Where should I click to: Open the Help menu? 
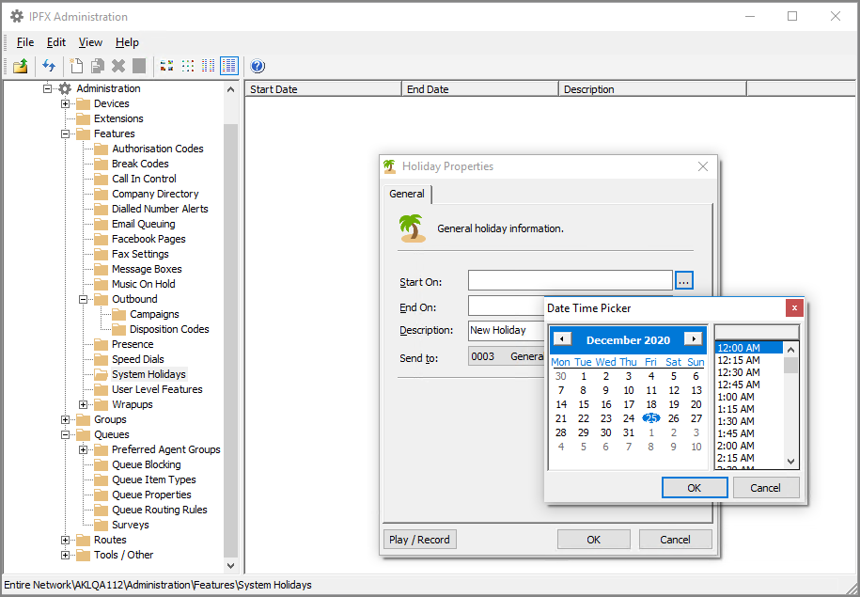[127, 42]
